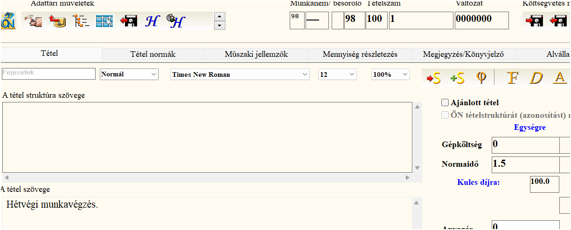The image size is (571, 230).
Task: Switch to the Tétel normák tab
Action: click(x=153, y=54)
